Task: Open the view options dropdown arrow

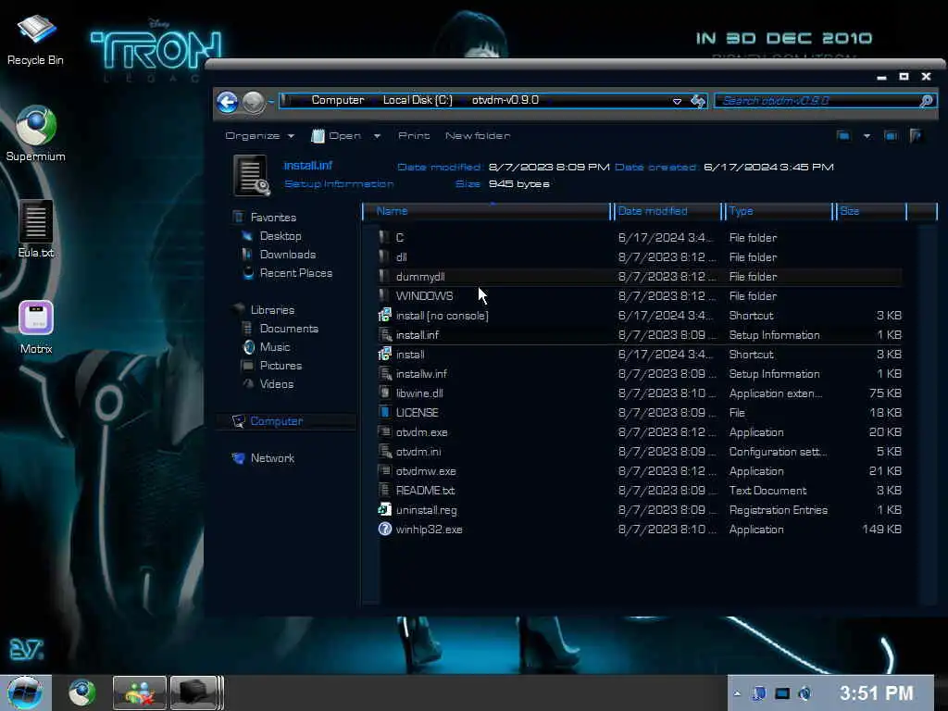Action: 867,135
